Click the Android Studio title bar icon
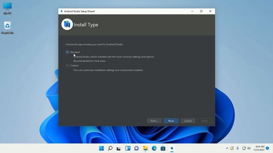This screenshot has width=273, height=153. [61, 11]
